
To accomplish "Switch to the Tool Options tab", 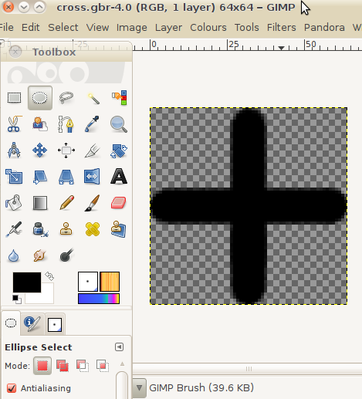I will click(x=11, y=323).
